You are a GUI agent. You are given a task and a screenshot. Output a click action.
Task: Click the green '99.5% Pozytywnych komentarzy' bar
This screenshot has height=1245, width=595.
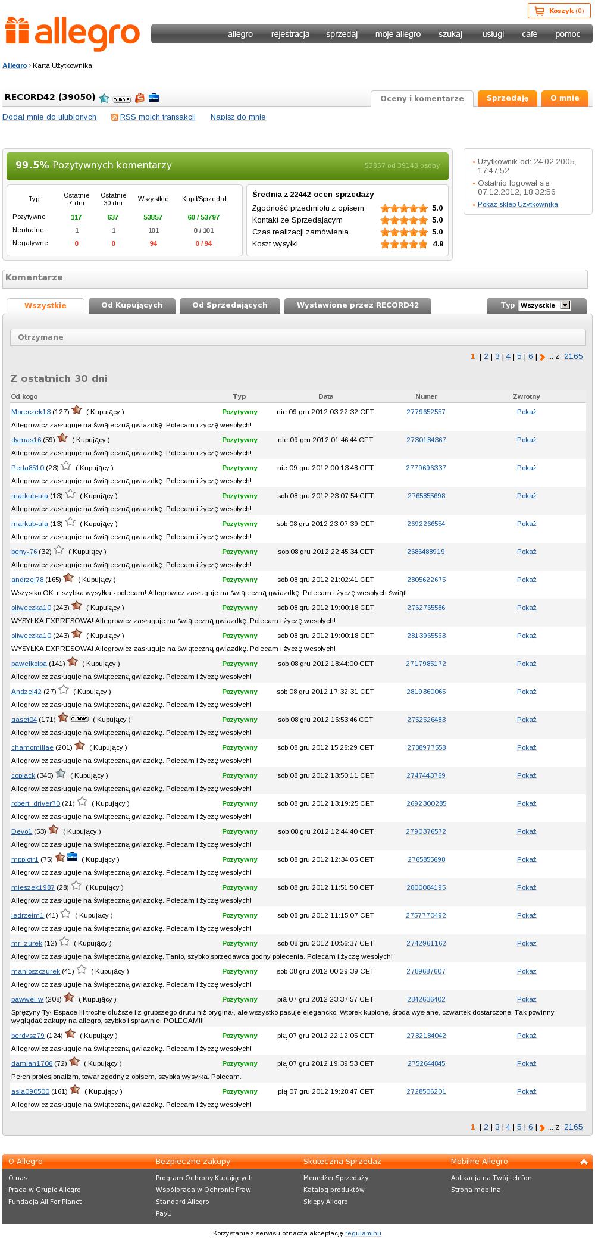[227, 166]
